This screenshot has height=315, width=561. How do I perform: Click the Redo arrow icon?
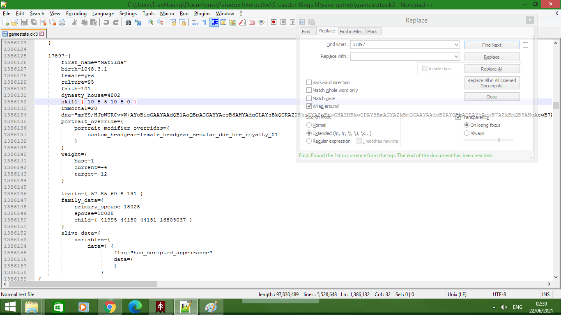(116, 22)
